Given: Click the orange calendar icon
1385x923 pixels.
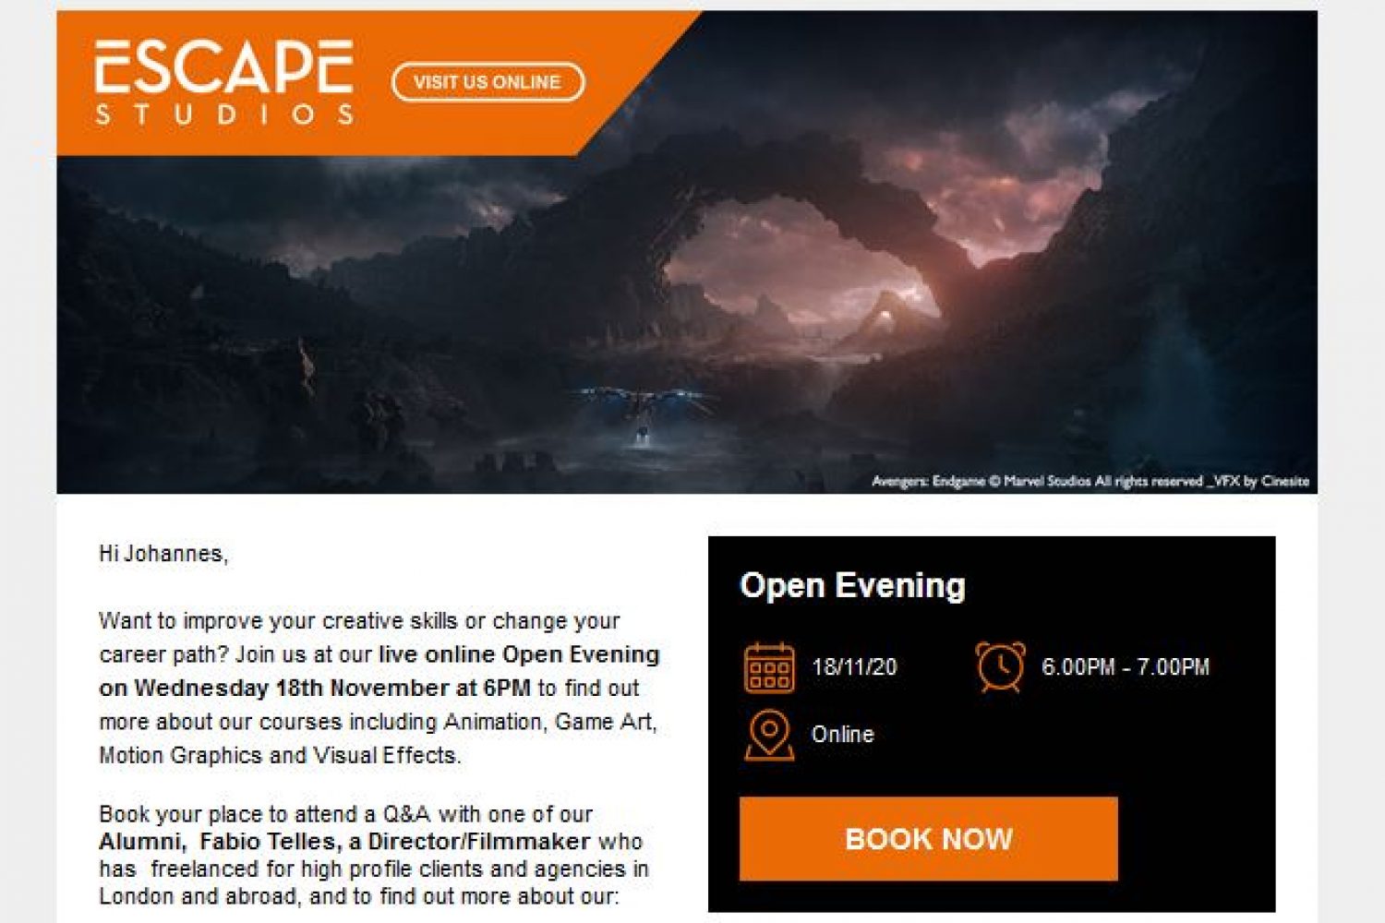Looking at the screenshot, I should coord(768,667).
